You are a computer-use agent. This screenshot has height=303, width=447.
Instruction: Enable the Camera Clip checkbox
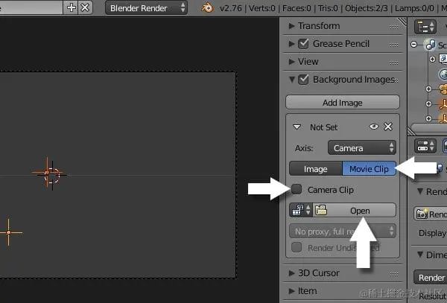click(297, 189)
